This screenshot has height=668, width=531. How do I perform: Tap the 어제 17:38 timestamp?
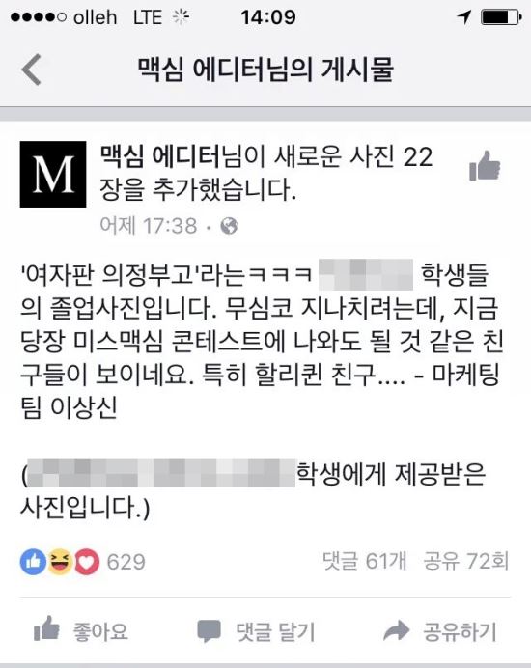[149, 225]
